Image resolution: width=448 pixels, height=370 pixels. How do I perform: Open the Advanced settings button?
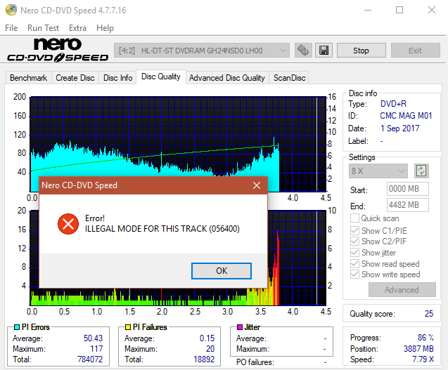click(x=402, y=289)
